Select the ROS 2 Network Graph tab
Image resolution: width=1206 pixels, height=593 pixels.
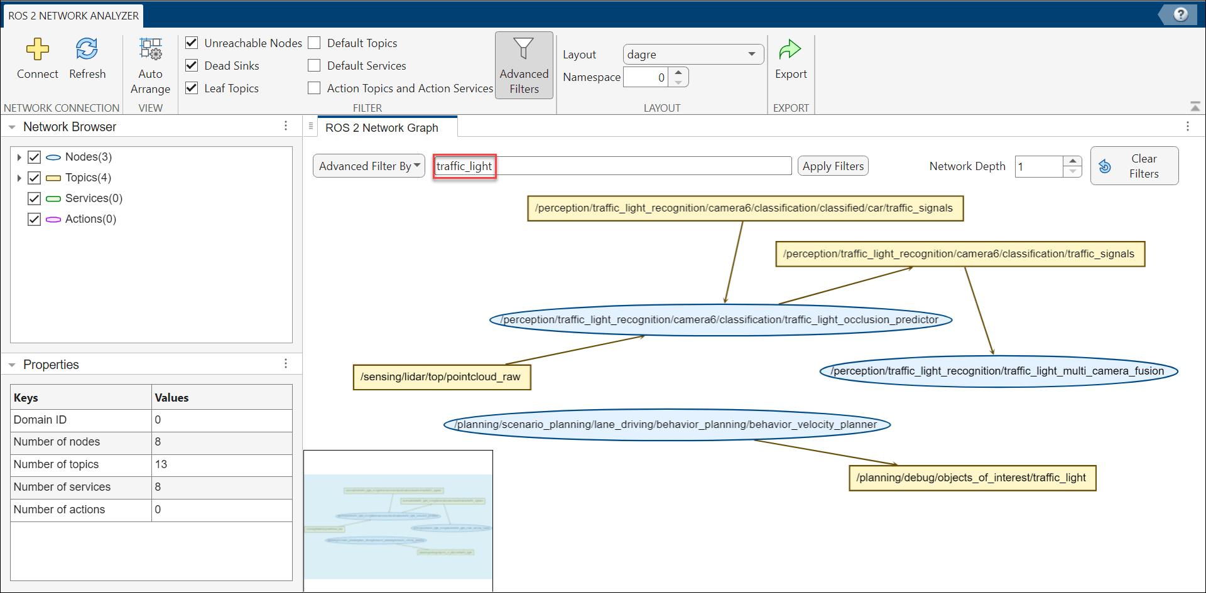point(381,128)
